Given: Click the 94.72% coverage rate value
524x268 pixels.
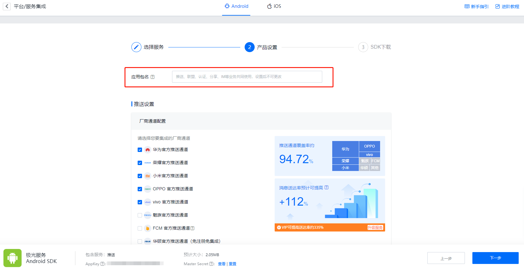Looking at the screenshot, I should pyautogui.click(x=296, y=159).
